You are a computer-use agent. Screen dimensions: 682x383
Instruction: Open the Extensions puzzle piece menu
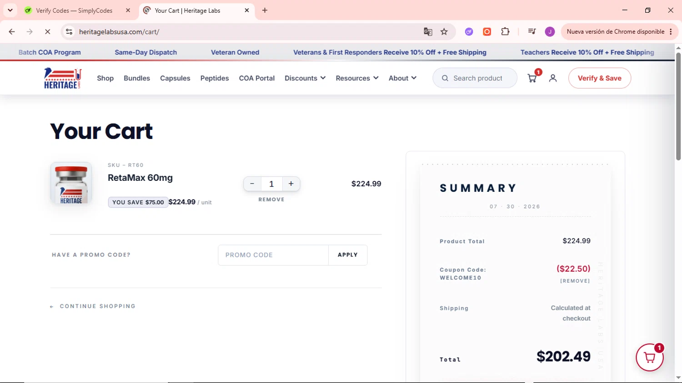[x=505, y=32]
